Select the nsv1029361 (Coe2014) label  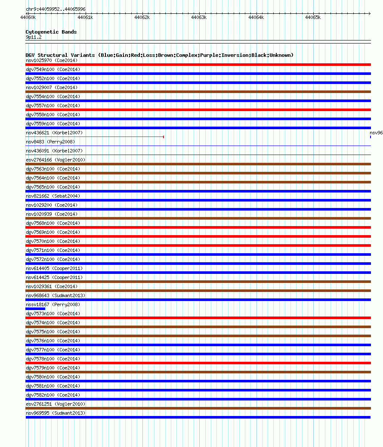coord(52,286)
